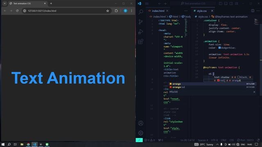262x147 pixels.
Task: Open the Manage gear menu in VS Code
Action: (x=141, y=133)
